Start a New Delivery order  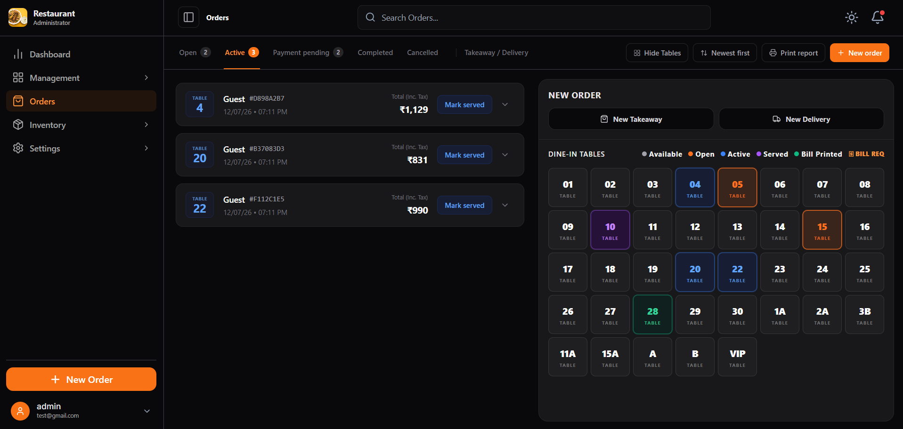tap(801, 119)
